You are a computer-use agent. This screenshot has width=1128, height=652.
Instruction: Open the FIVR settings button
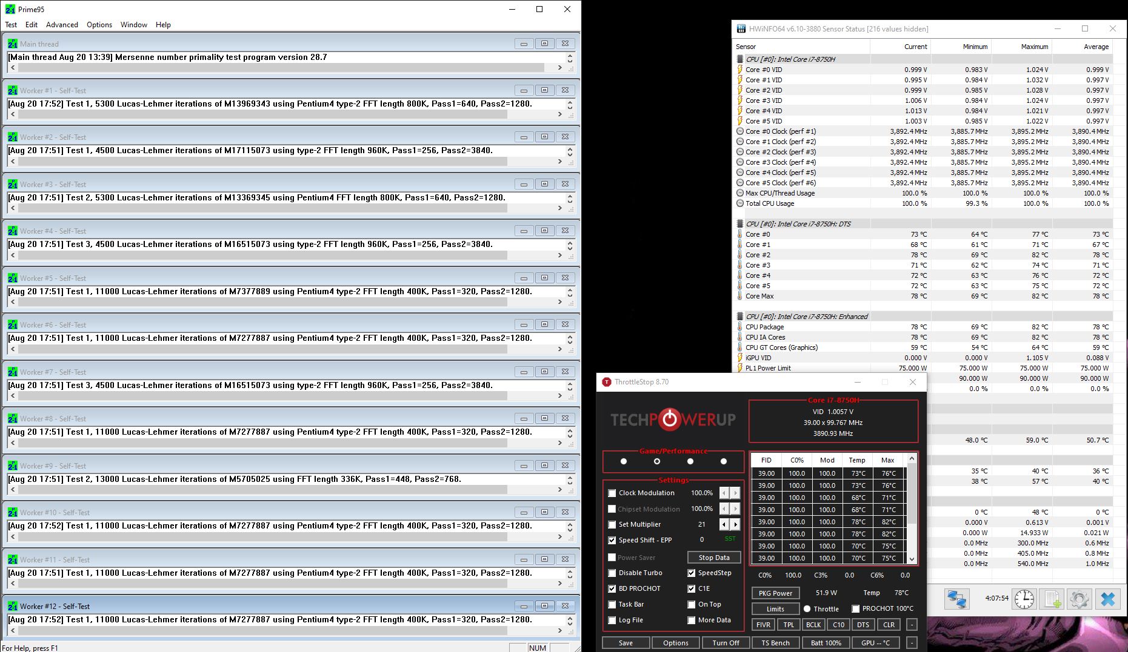(x=763, y=625)
